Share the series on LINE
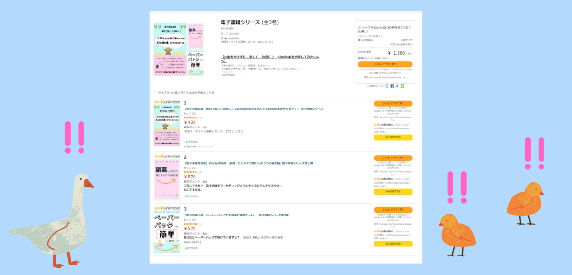The image size is (572, 275). 402,86
